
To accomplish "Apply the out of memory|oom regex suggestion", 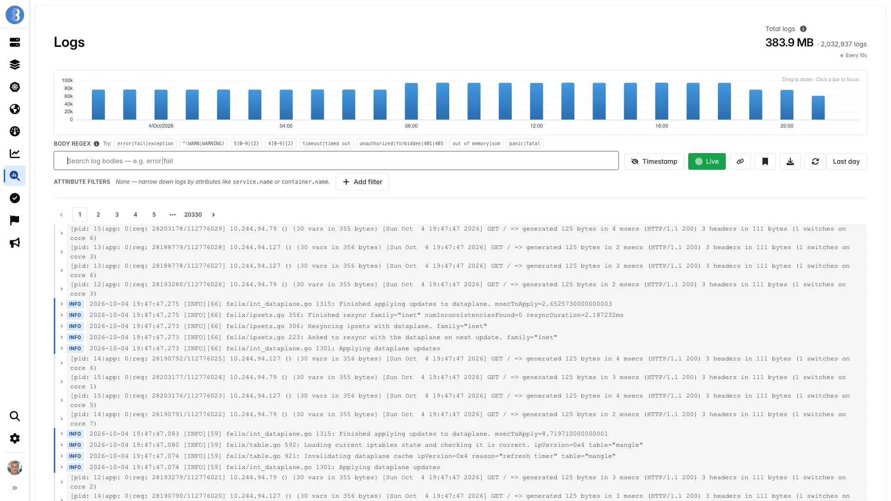I will point(476,144).
